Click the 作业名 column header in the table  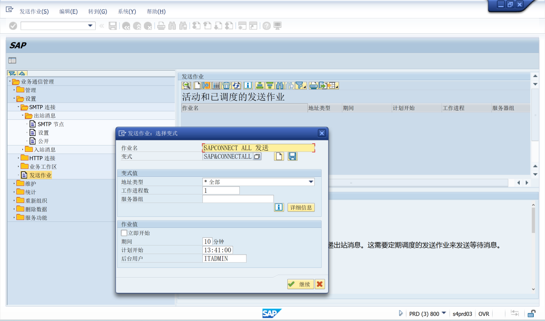pyautogui.click(x=244, y=108)
